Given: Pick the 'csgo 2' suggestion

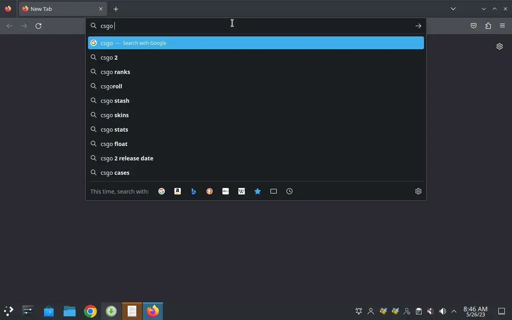Looking at the screenshot, I should pos(256,57).
